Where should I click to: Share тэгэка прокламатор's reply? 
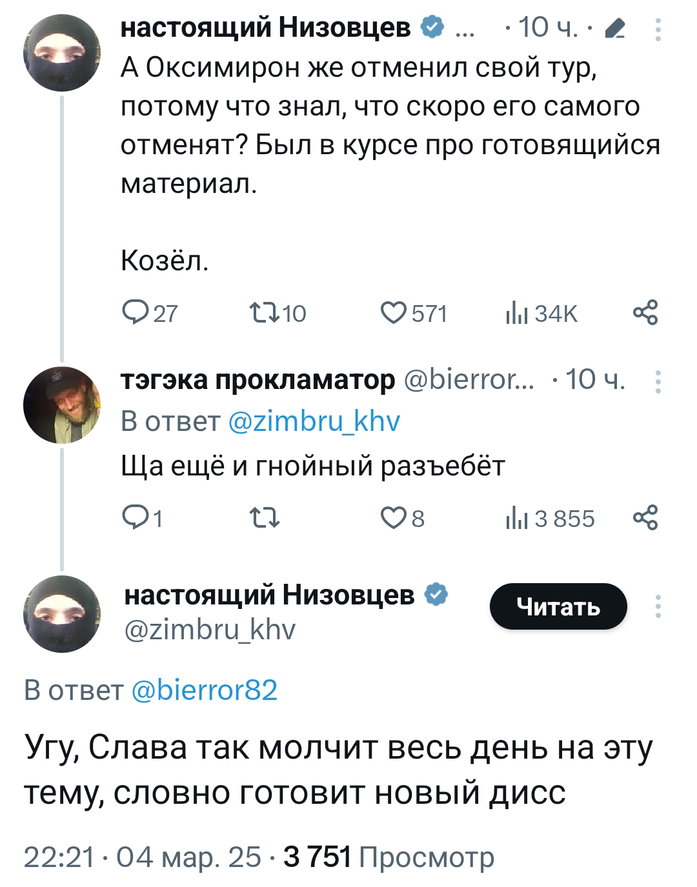tap(645, 518)
